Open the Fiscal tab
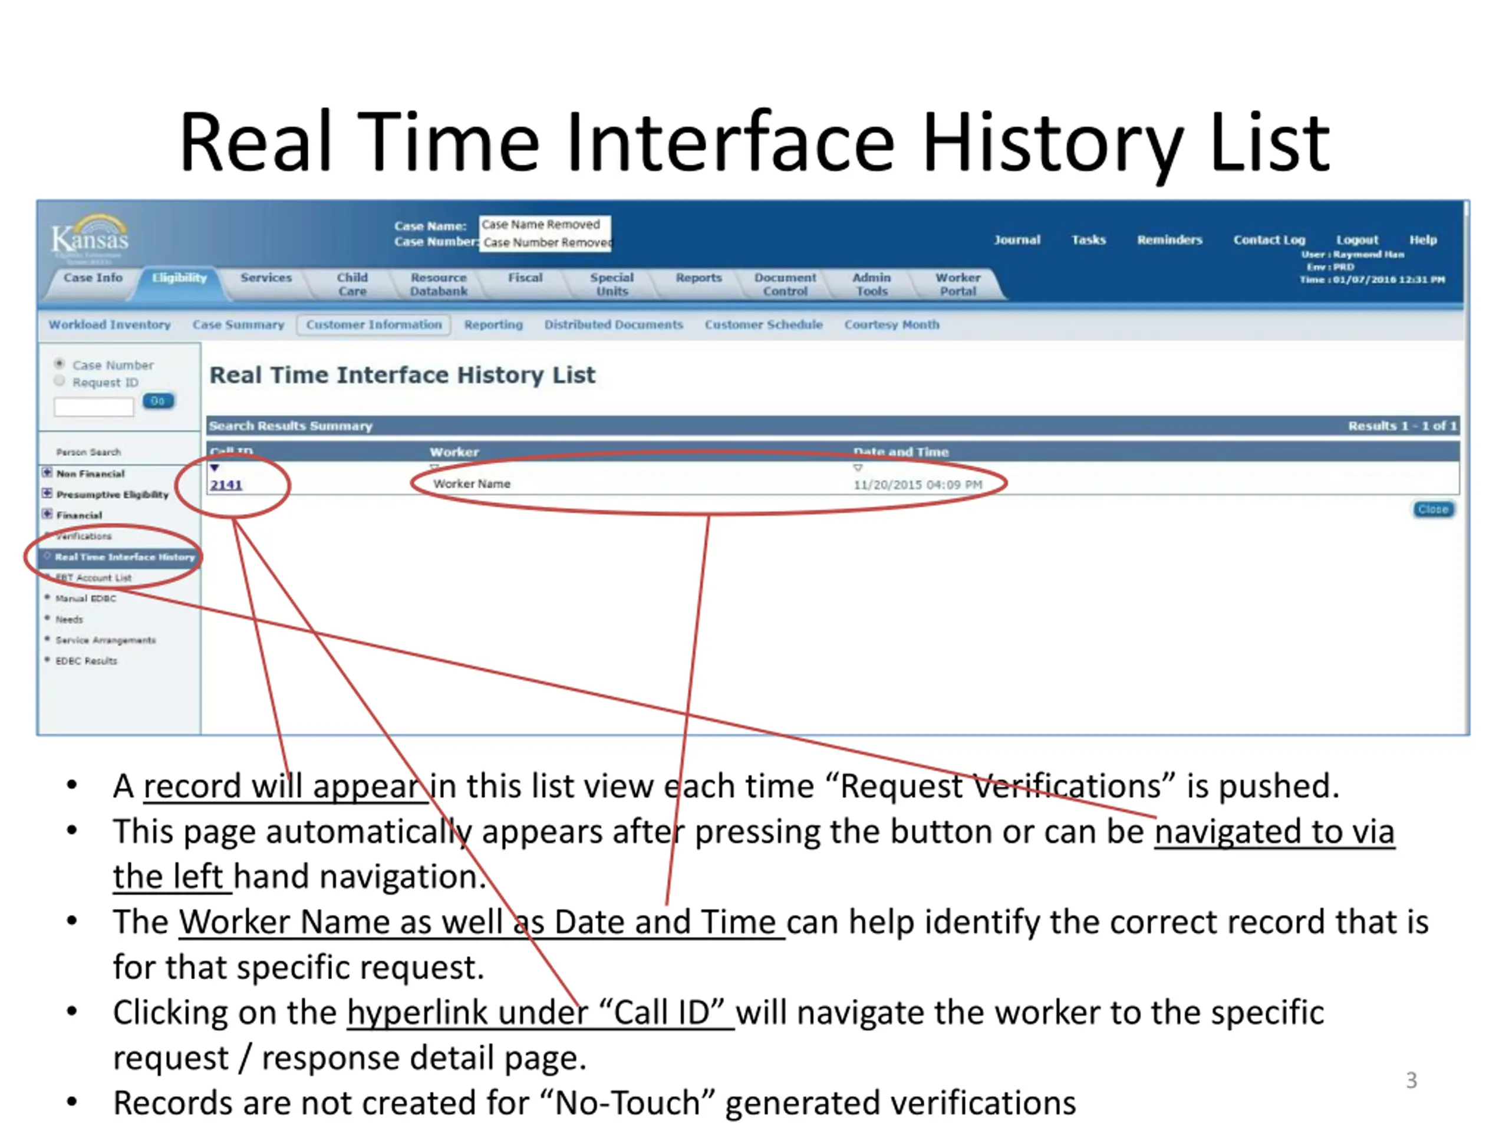 coord(525,278)
